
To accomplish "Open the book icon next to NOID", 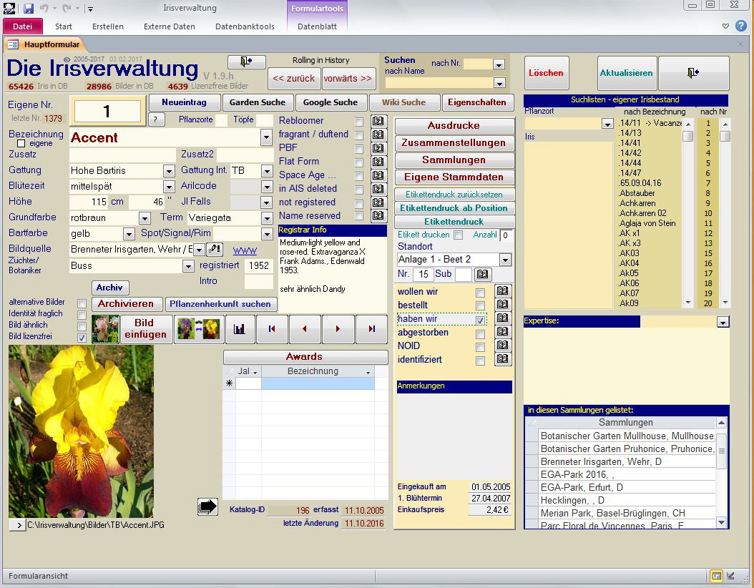I will point(503,345).
